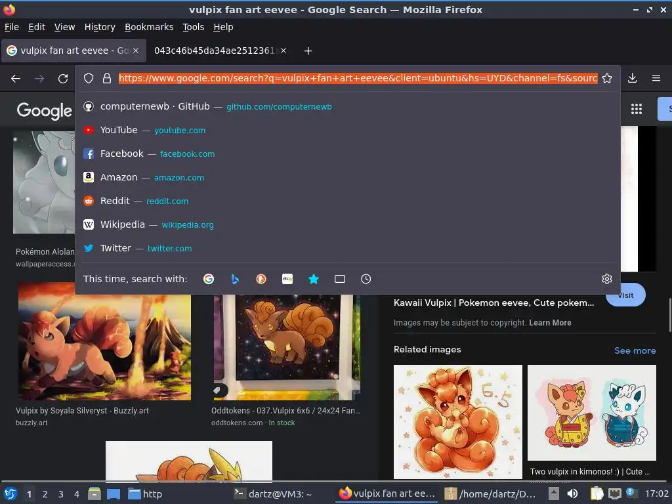Open the Bookmarks menu
This screenshot has height=504, width=672.
point(149,27)
